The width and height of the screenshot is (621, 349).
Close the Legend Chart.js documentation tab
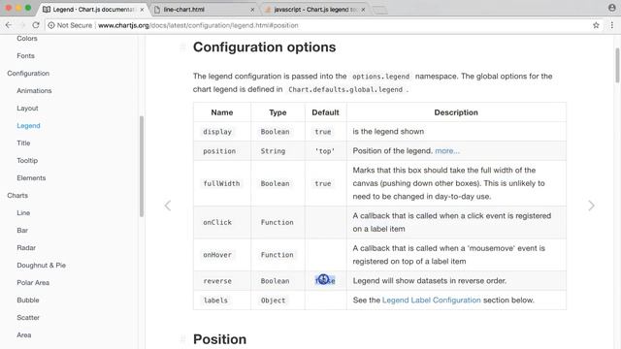143,10
